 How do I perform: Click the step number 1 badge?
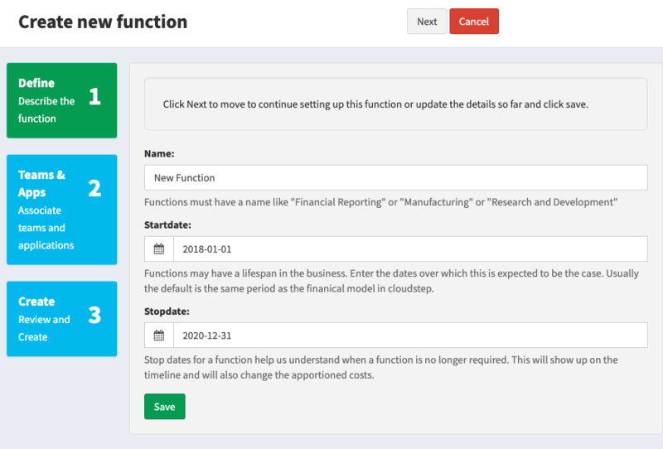94,96
